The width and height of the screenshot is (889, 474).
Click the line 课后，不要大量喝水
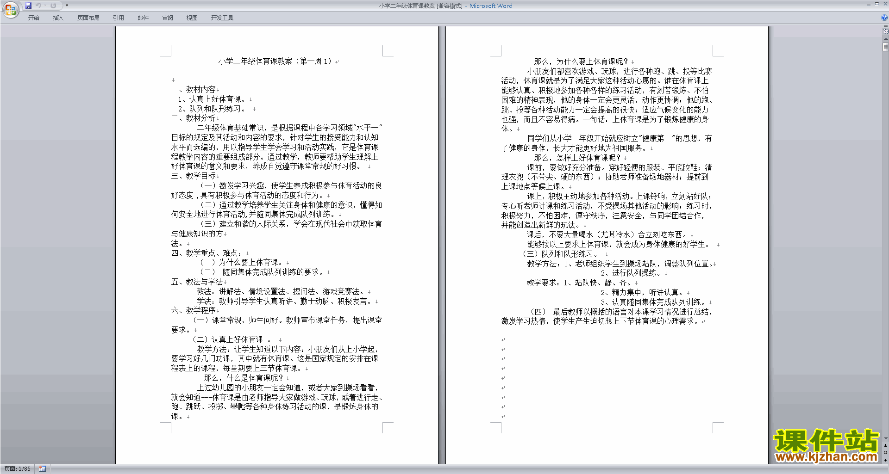click(607, 234)
